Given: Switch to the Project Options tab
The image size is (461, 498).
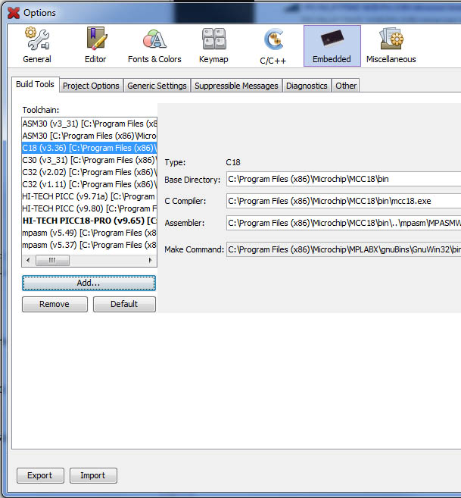Looking at the screenshot, I should coord(91,86).
